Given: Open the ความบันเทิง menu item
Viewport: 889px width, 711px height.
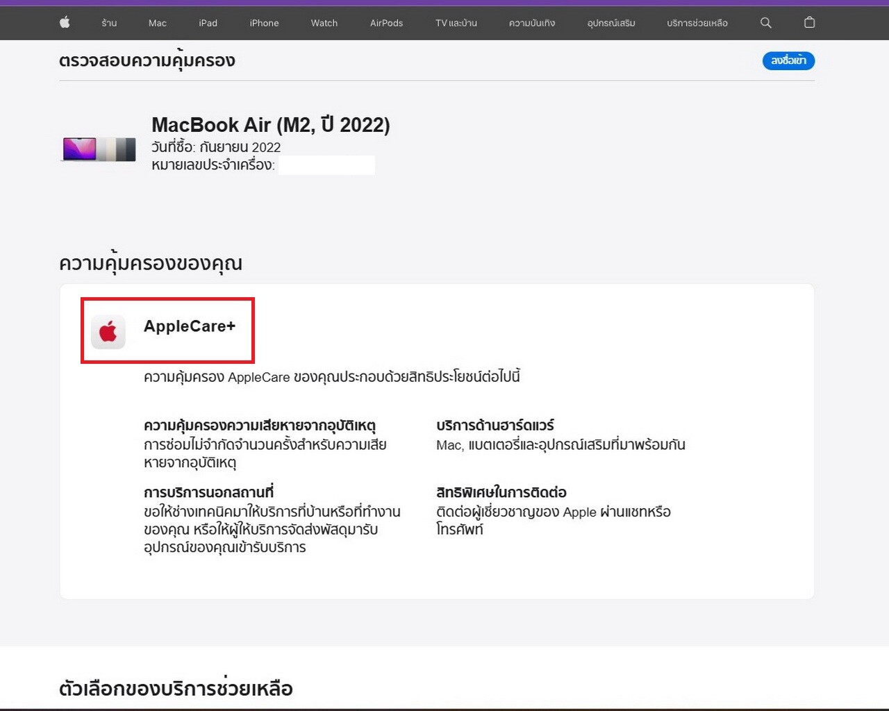Looking at the screenshot, I should 532,23.
